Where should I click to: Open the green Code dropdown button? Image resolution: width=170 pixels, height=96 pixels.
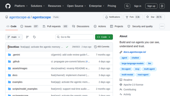104,37
